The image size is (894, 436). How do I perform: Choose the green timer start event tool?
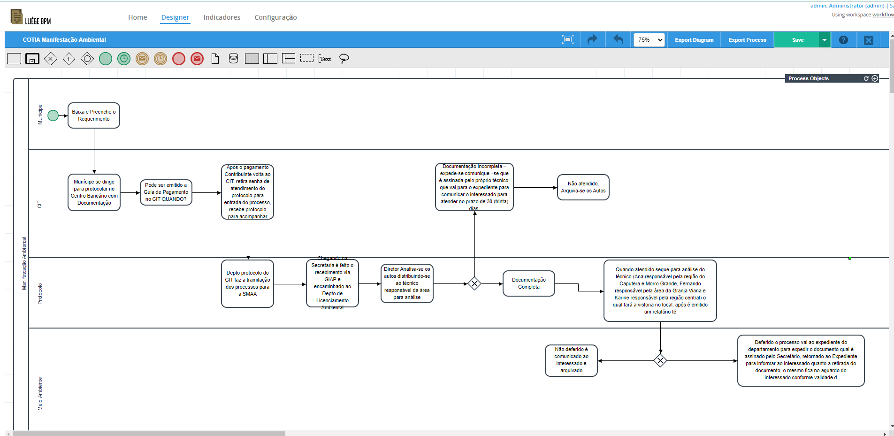(124, 59)
